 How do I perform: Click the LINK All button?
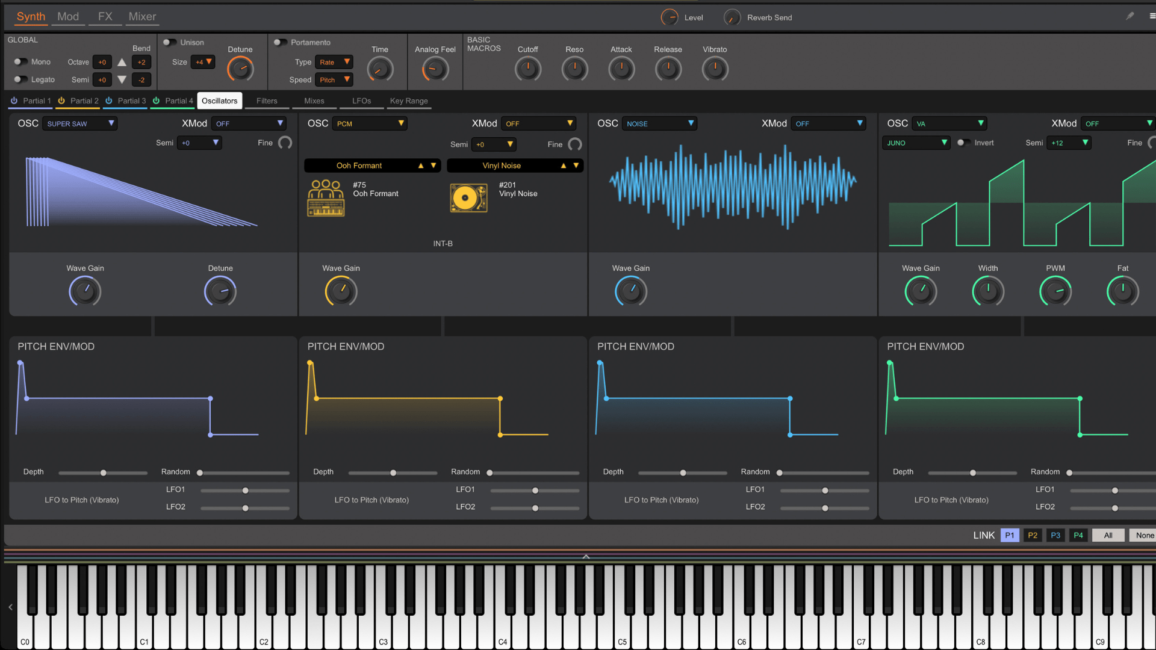1108,536
